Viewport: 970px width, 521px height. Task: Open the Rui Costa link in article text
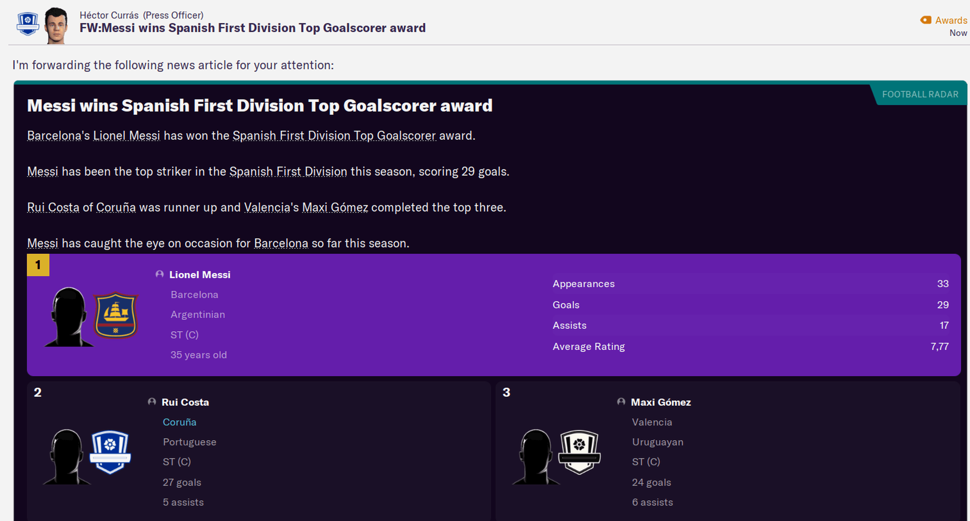53,207
